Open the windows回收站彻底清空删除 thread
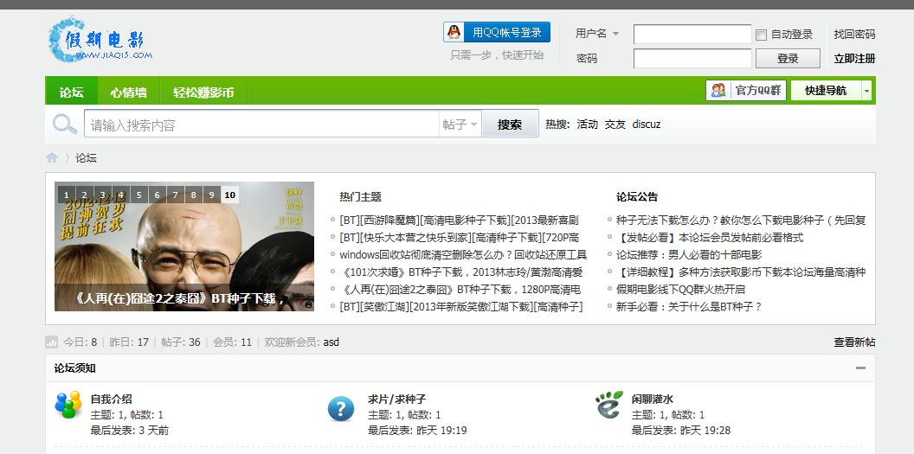This screenshot has width=914, height=454. [463, 255]
